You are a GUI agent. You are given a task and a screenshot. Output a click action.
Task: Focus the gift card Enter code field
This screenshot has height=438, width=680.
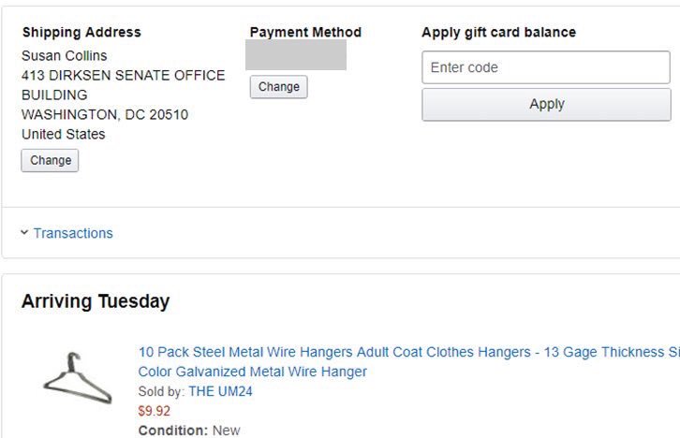545,67
